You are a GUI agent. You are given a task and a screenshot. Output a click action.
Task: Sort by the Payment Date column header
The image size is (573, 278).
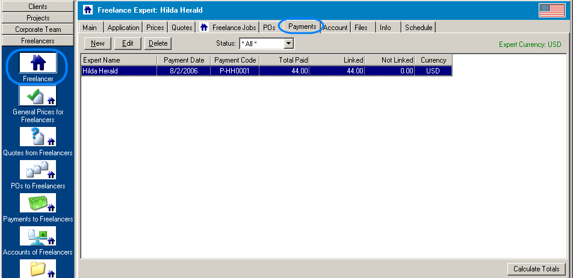(184, 60)
